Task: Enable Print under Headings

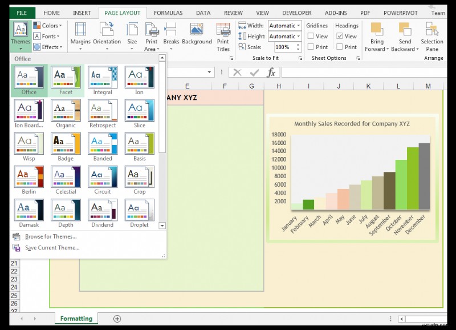Action: point(339,46)
